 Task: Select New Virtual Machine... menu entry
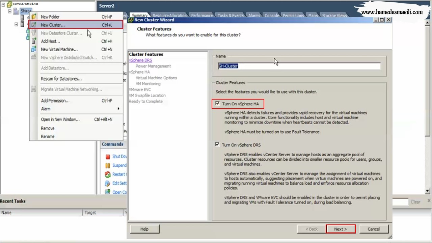tap(76, 49)
